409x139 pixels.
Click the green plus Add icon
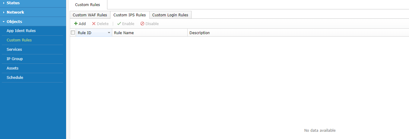point(76,24)
